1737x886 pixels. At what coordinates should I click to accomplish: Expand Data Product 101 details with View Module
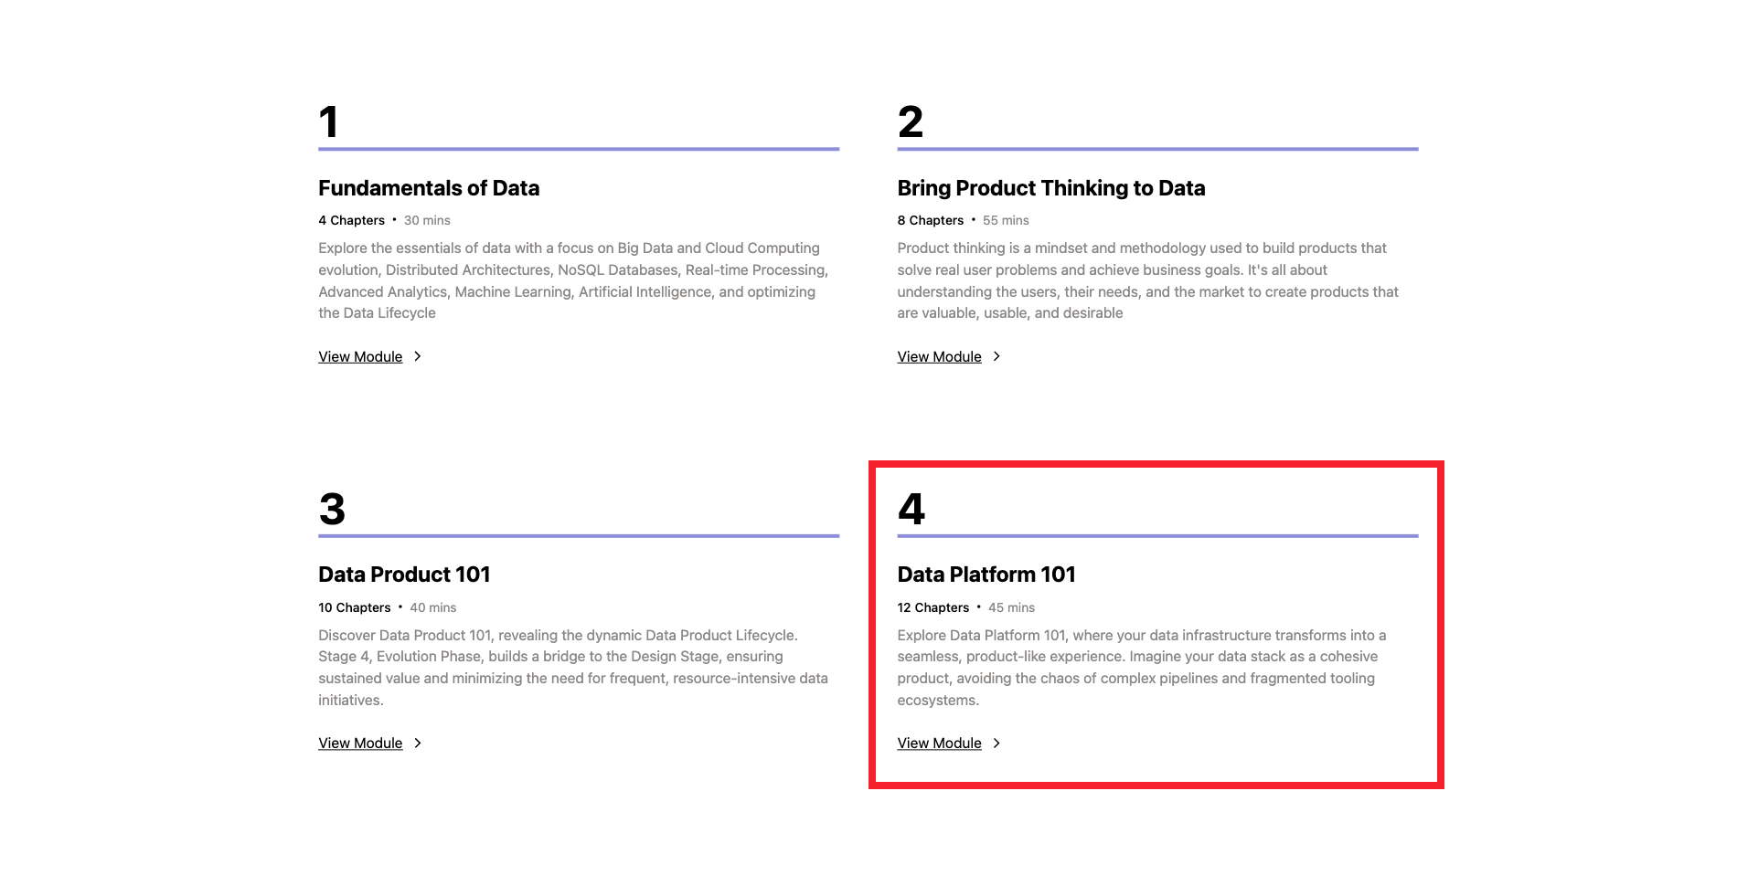(360, 743)
